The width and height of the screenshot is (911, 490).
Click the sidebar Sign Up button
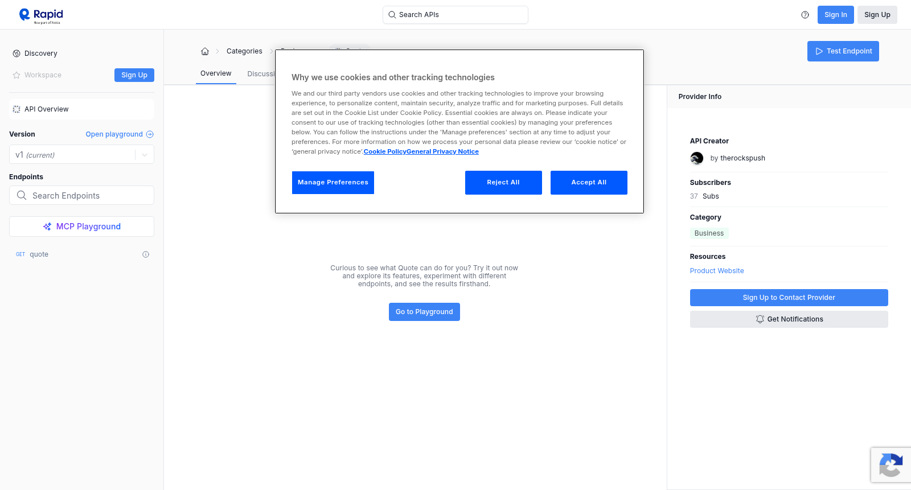point(134,75)
